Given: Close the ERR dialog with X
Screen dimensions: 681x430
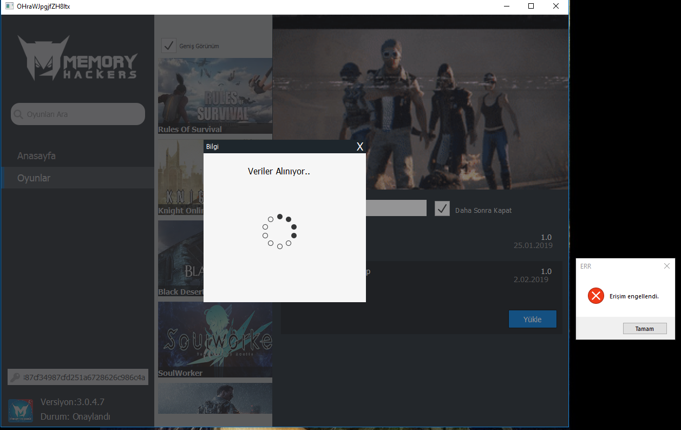Looking at the screenshot, I should 667,266.
